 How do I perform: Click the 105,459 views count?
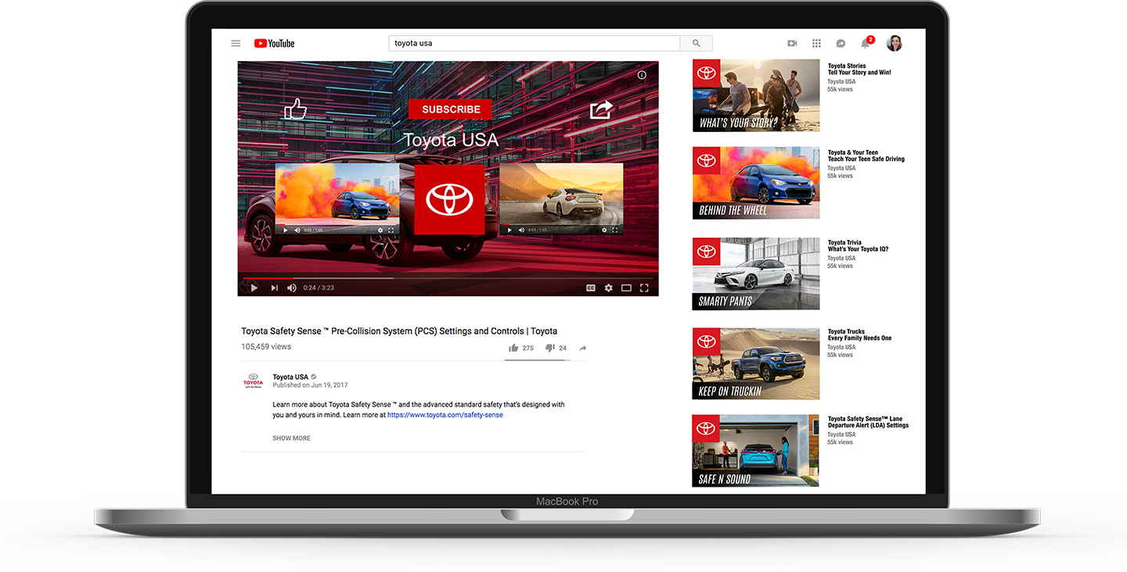(x=266, y=346)
